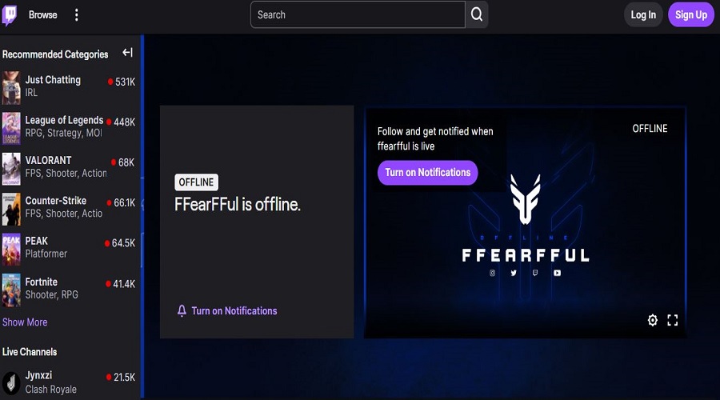Image resolution: width=720 pixels, height=400 pixels.
Task: Click Jynxzi channel avatar
Action: [x=11, y=382]
